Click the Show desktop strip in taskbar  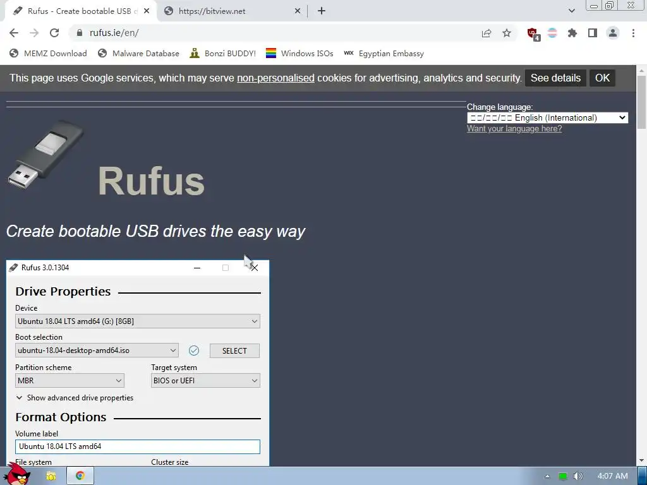tap(643, 476)
